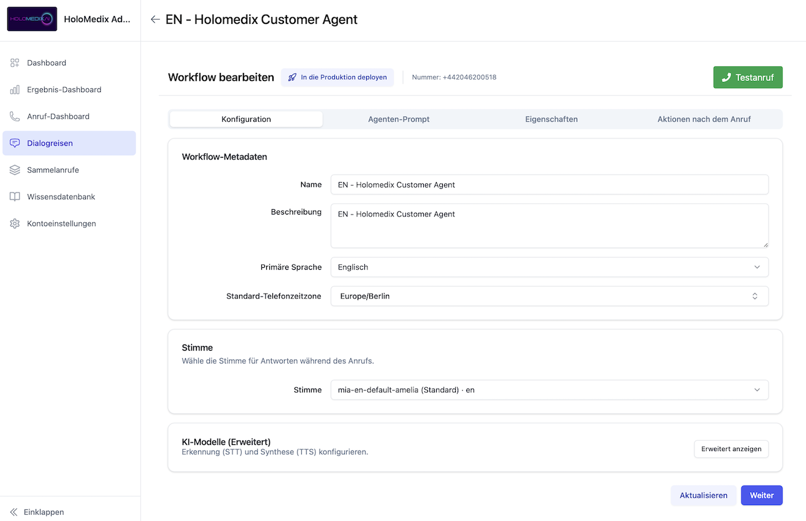The height and width of the screenshot is (521, 806).
Task: Click into the Name input field
Action: coord(549,184)
